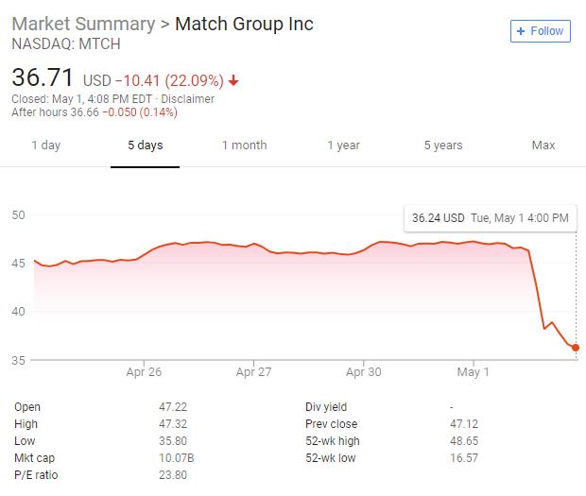Click the Apr 26 date label
This screenshot has height=496, width=586.
(x=144, y=372)
